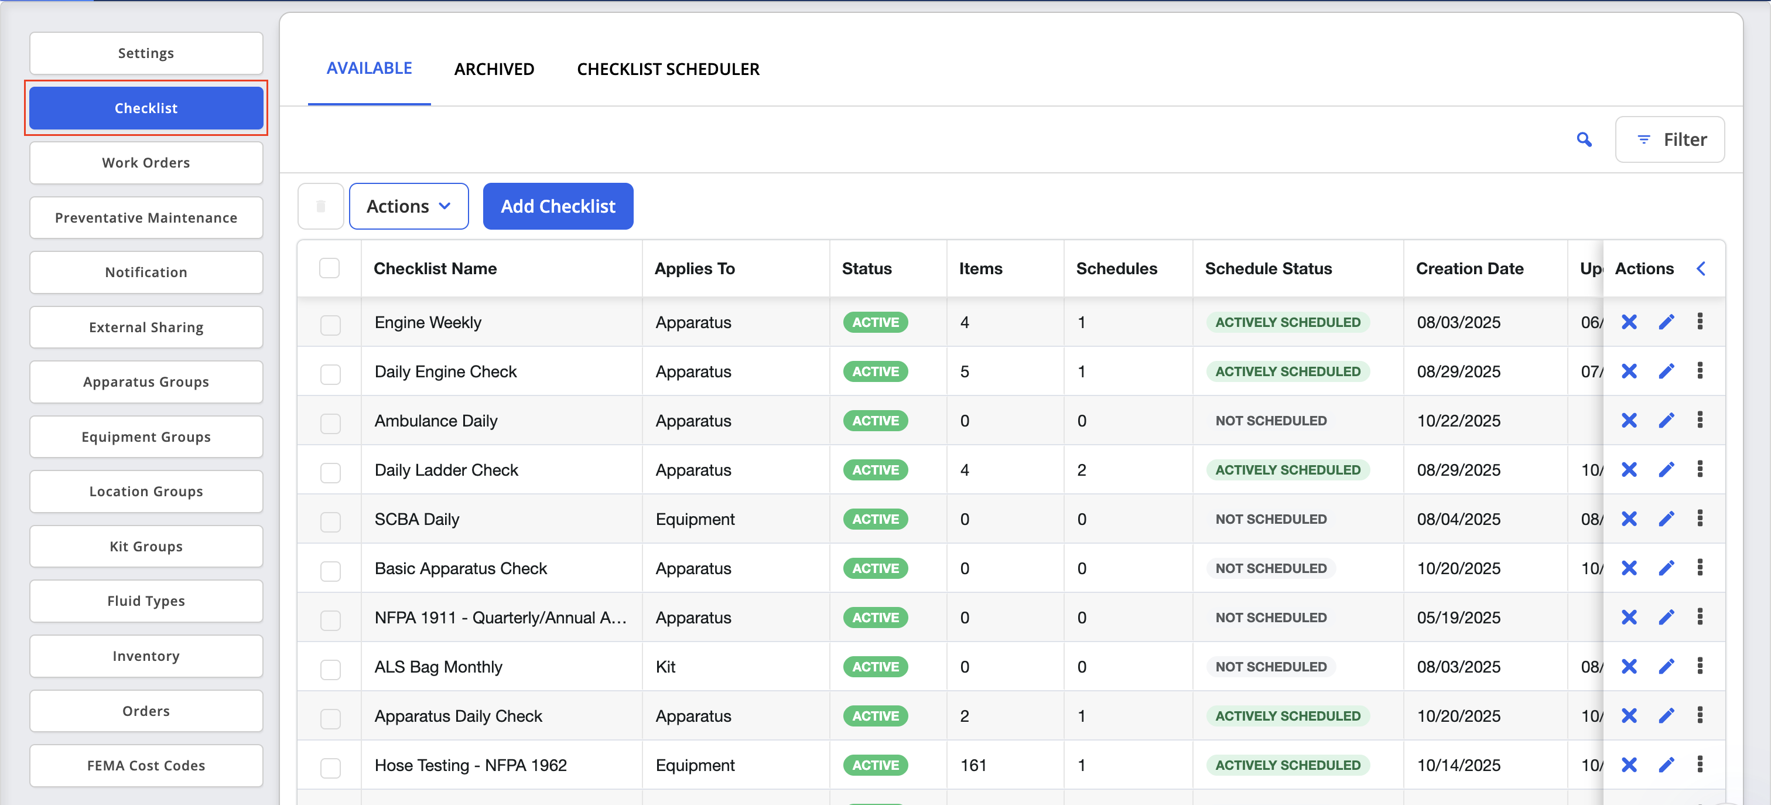Open more options for SCBA Daily
The image size is (1771, 805).
(1700, 518)
